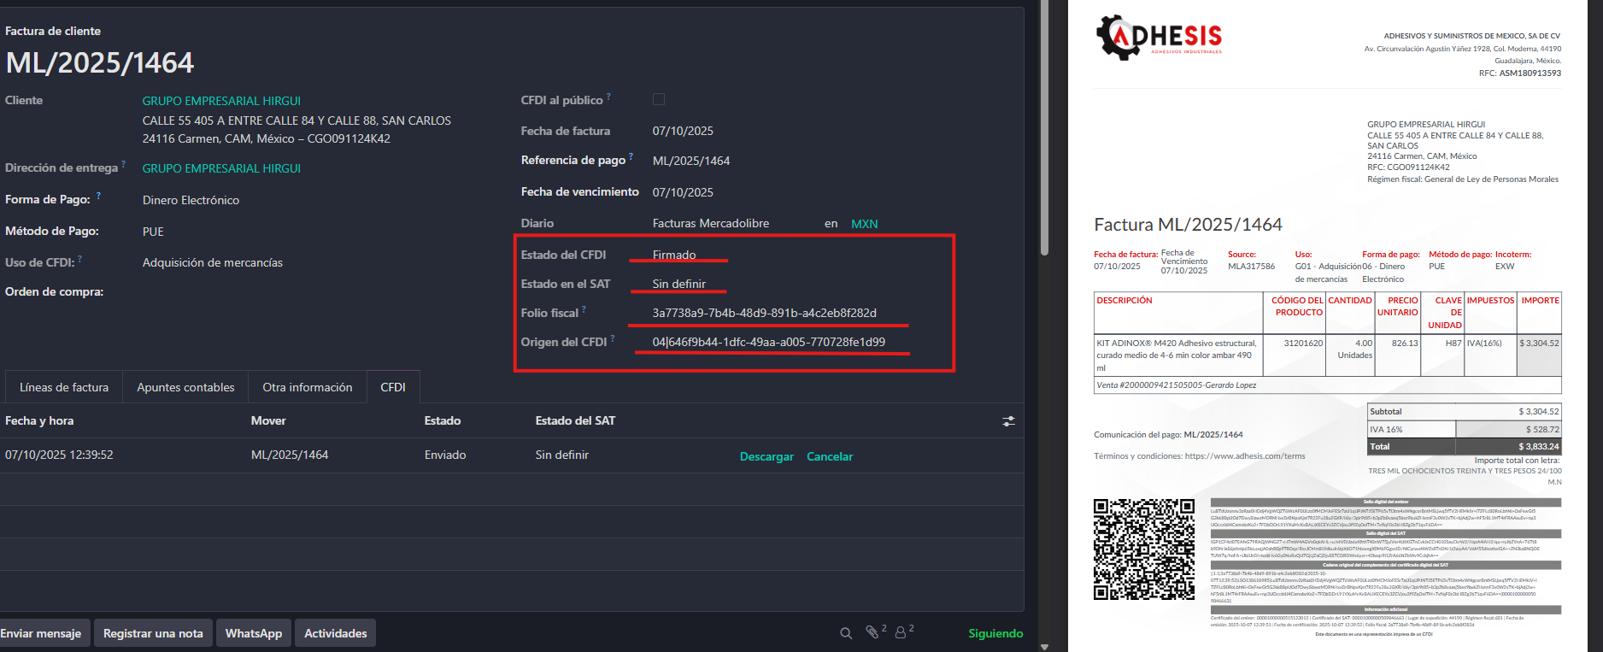
Task: Toggle the CFDI al público checkbox
Action: (x=659, y=100)
